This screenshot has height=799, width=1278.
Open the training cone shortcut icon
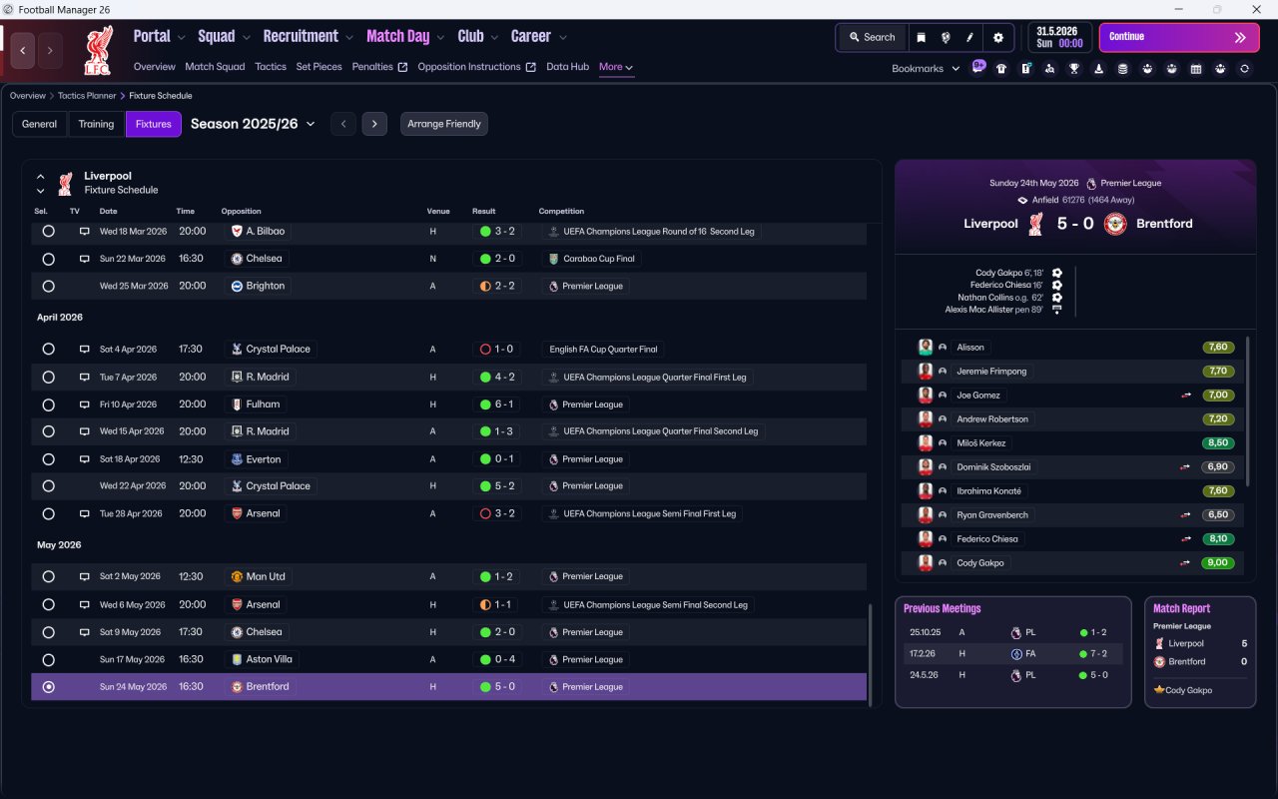click(x=1098, y=69)
